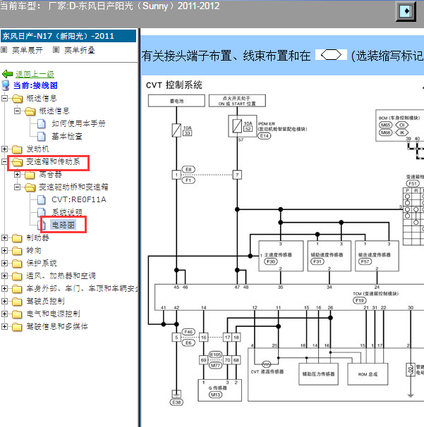
Task: Click the 发动机 folder icon
Action: click(x=17, y=149)
